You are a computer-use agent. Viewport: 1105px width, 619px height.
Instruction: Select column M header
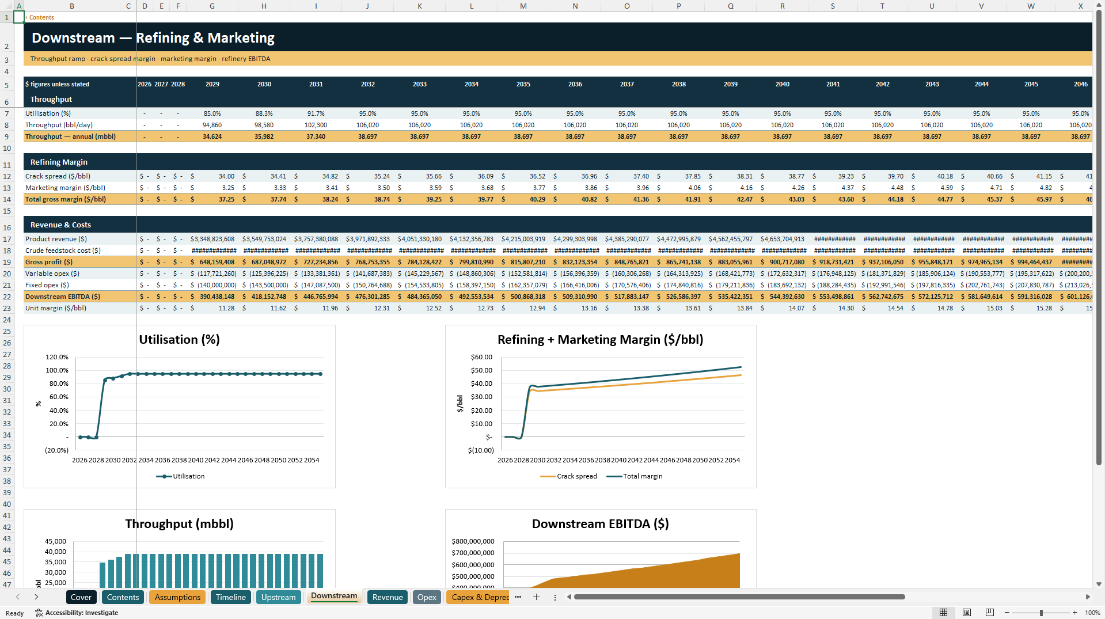point(523,6)
